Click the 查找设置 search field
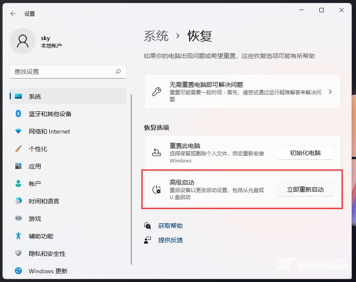Image resolution: width=356 pixels, height=282 pixels. [x=68, y=72]
